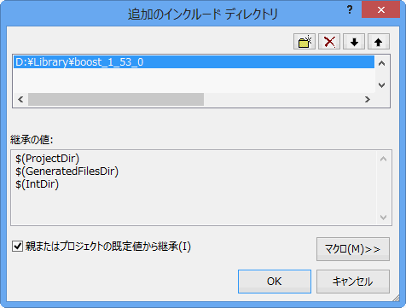Screen dimensions: 406x308
Task: Delete selected line with red X icon
Action: [x=329, y=42]
